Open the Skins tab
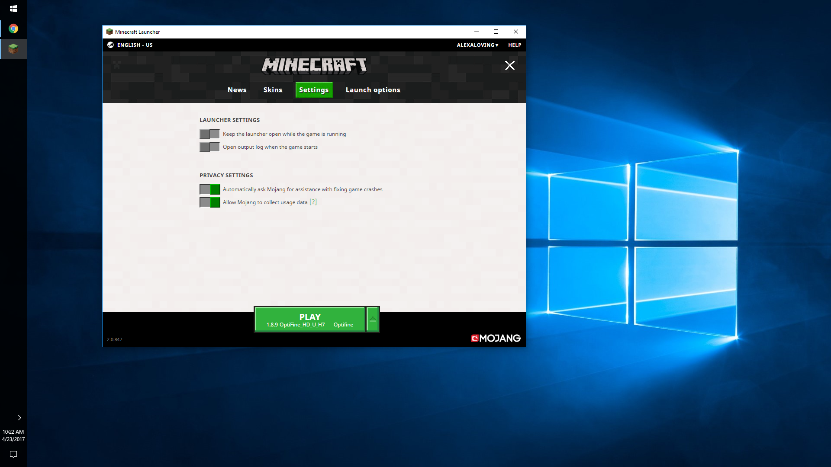The height and width of the screenshot is (467, 831). coord(273,90)
